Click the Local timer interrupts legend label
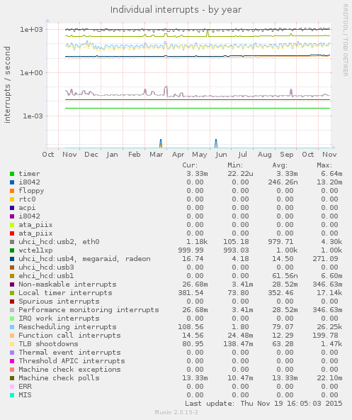 (x=65, y=293)
